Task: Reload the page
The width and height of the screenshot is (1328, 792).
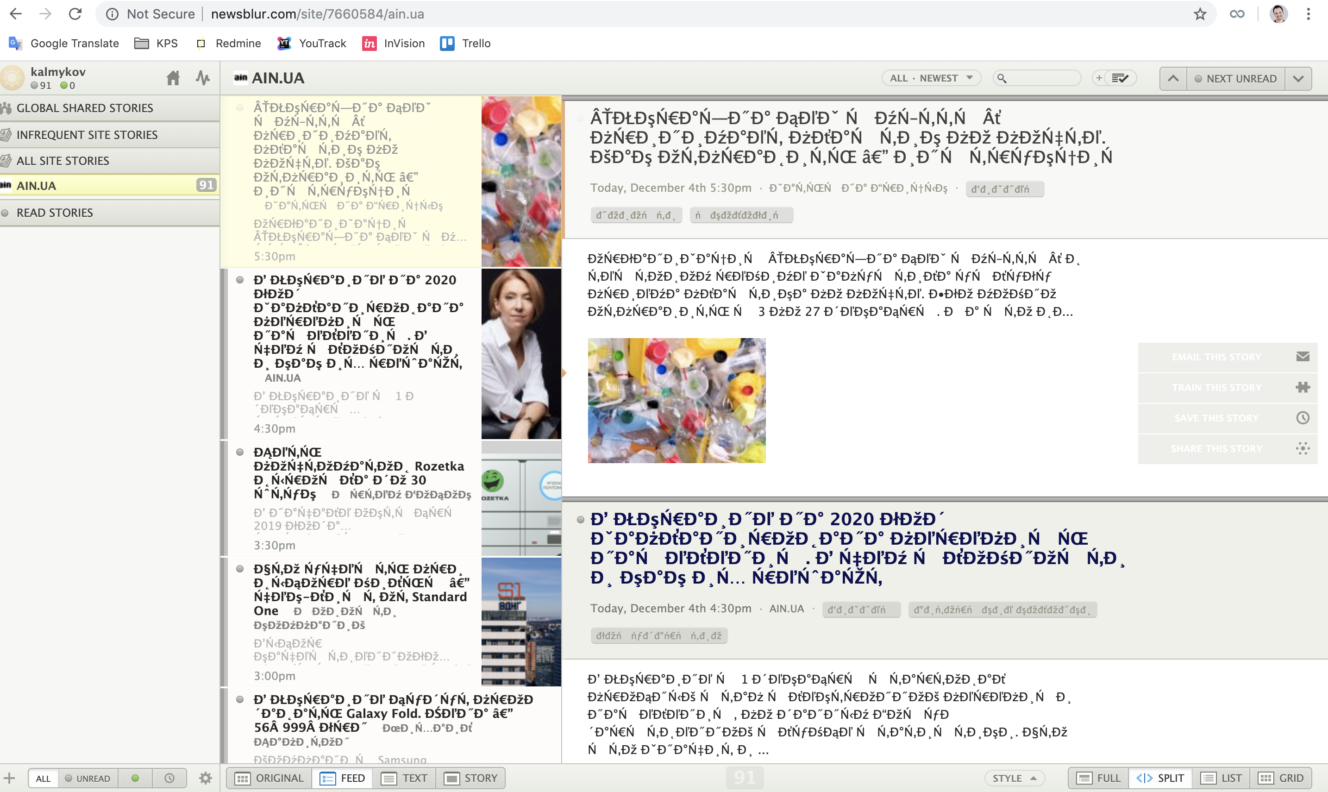Action: [x=75, y=14]
